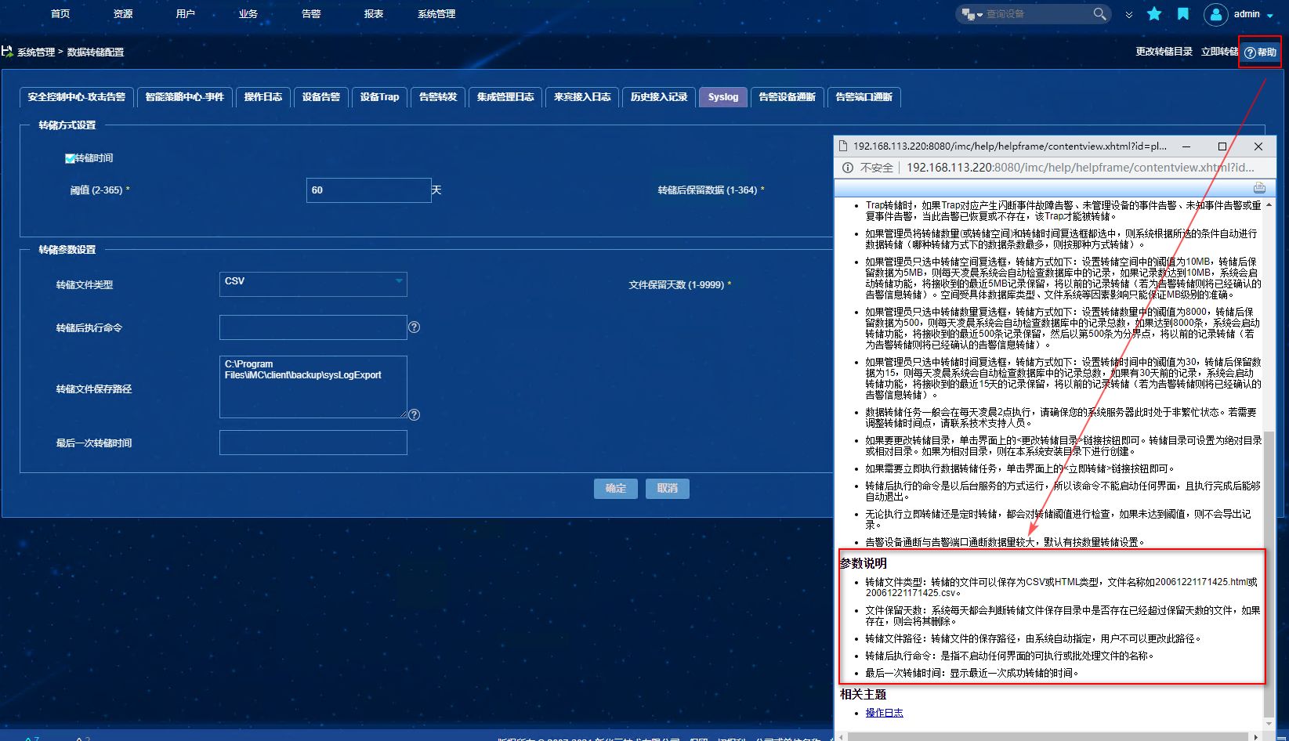Click the 查询设备 search field

(1037, 14)
